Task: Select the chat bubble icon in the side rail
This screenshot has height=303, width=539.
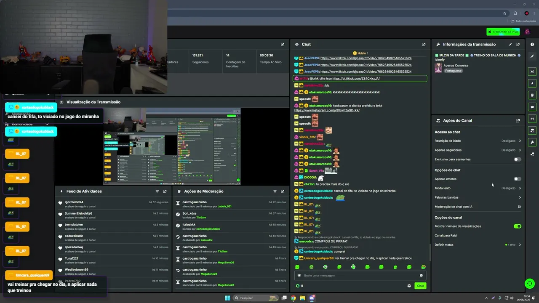Action: [x=532, y=107]
